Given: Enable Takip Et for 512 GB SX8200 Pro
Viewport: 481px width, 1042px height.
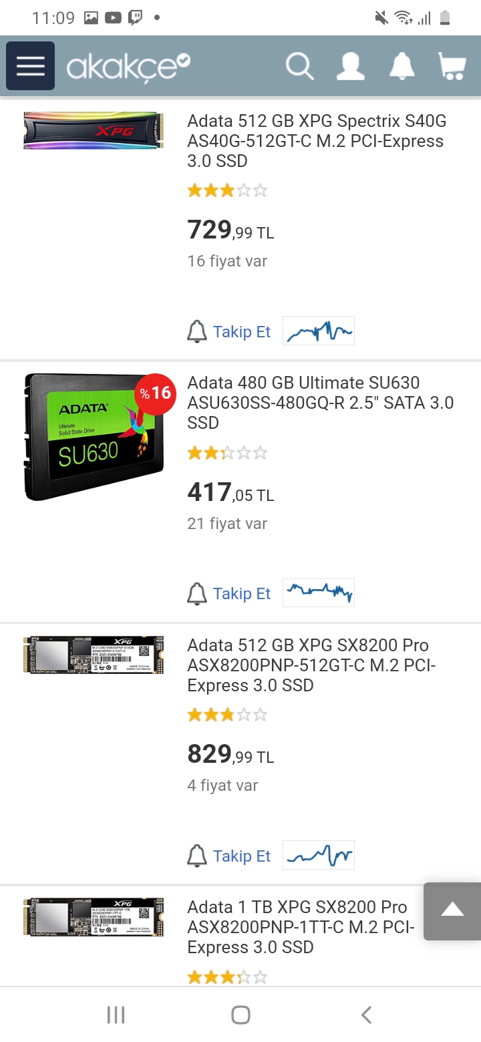Looking at the screenshot, I should tap(229, 856).
